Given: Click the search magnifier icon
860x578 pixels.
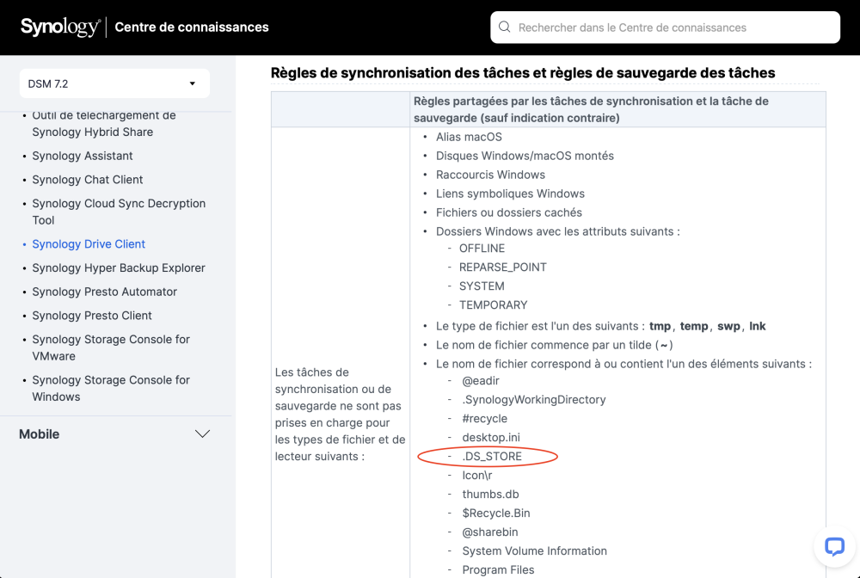Looking at the screenshot, I should [505, 28].
